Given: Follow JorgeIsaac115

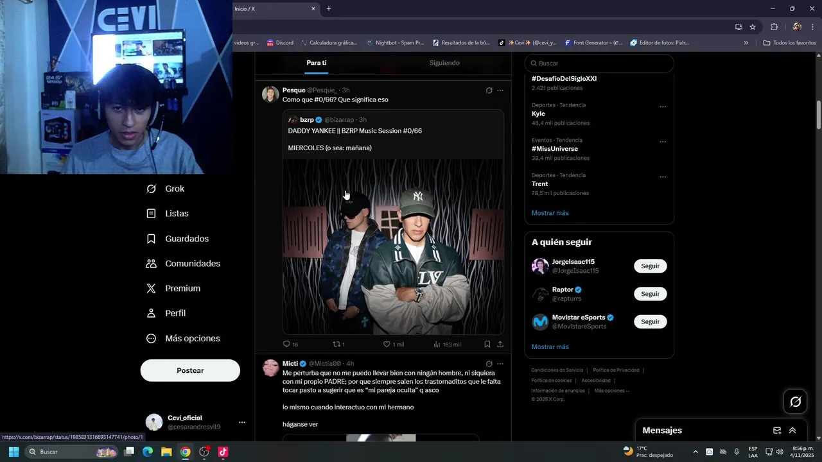Looking at the screenshot, I should (650, 266).
